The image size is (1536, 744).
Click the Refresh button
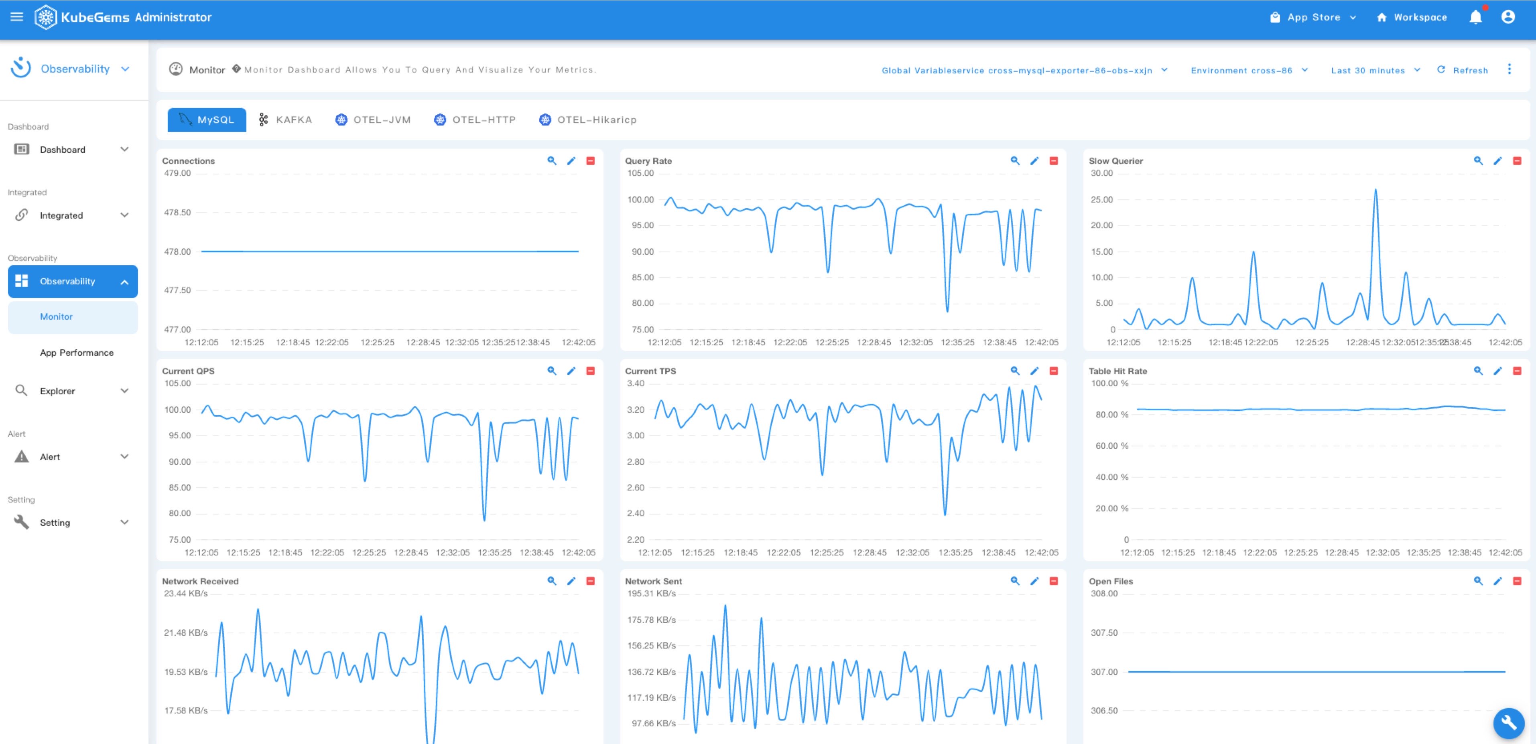[1463, 70]
